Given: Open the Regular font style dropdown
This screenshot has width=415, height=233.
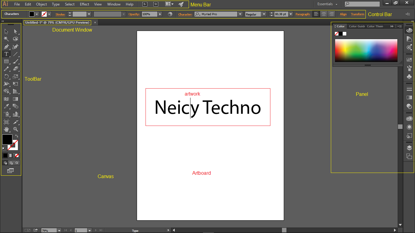Looking at the screenshot, I should (264, 14).
